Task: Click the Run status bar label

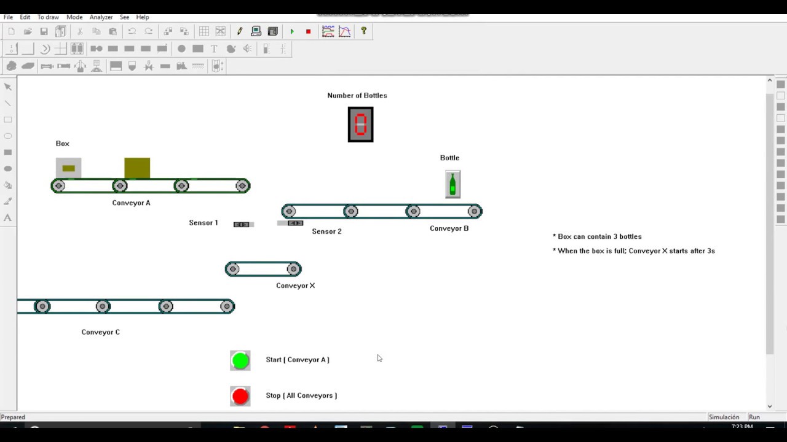Action: point(754,417)
